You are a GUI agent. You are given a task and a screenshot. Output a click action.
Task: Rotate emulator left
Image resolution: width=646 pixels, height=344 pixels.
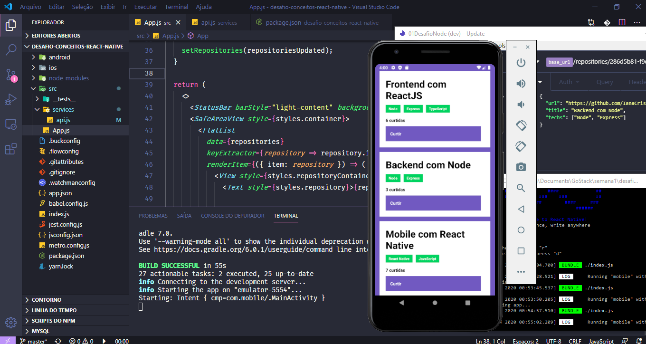(521, 125)
